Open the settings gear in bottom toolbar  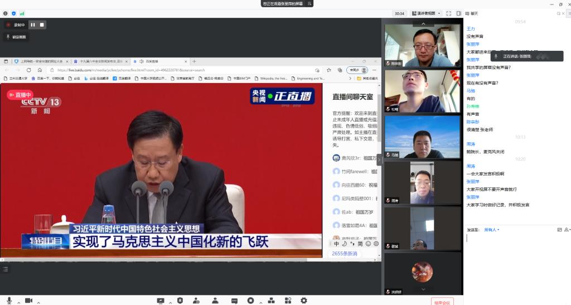click(304, 301)
